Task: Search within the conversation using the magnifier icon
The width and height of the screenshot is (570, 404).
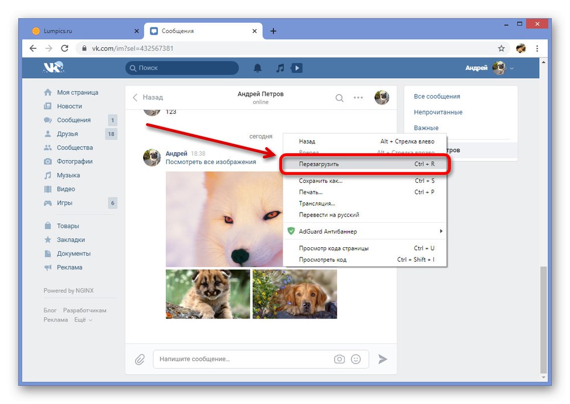Action: coord(339,98)
